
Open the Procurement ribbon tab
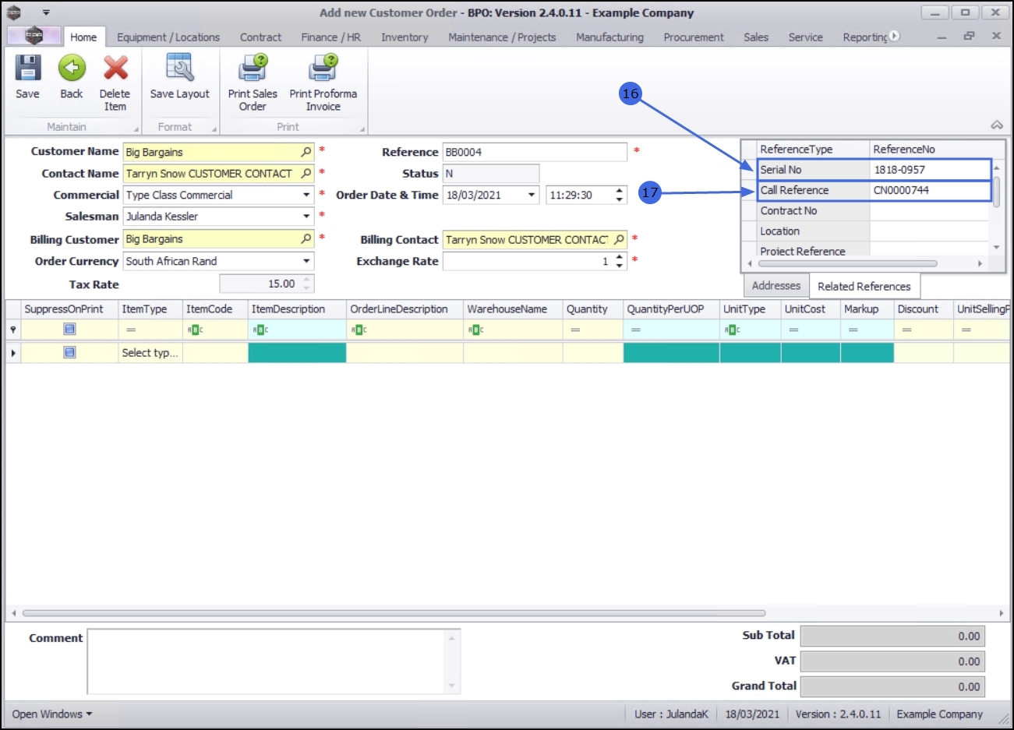tap(694, 37)
